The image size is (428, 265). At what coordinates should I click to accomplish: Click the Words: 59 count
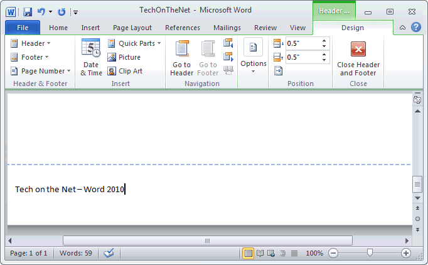point(75,253)
